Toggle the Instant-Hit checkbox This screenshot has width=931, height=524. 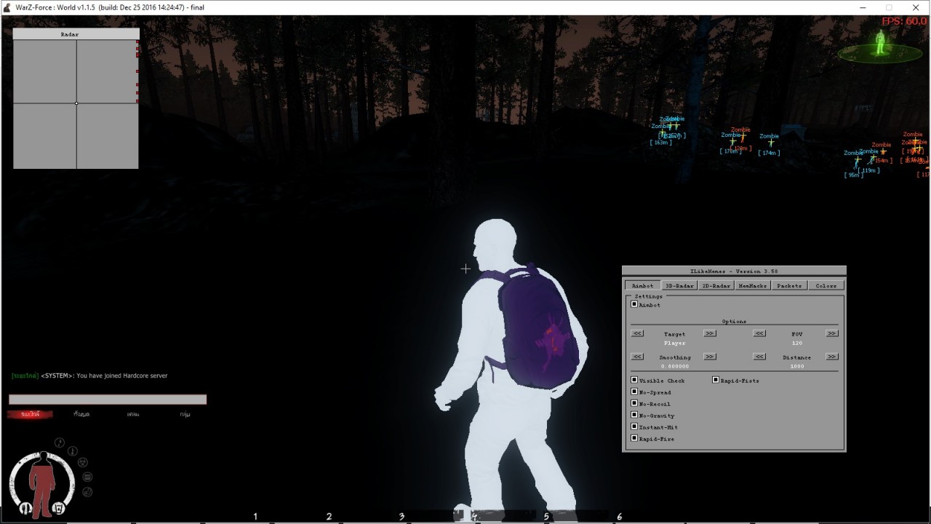pyautogui.click(x=634, y=426)
